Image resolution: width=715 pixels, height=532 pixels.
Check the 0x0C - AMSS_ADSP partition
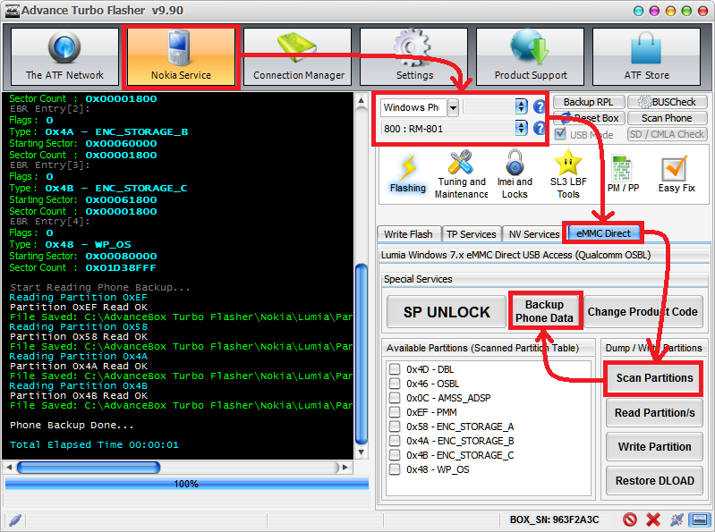click(x=395, y=398)
